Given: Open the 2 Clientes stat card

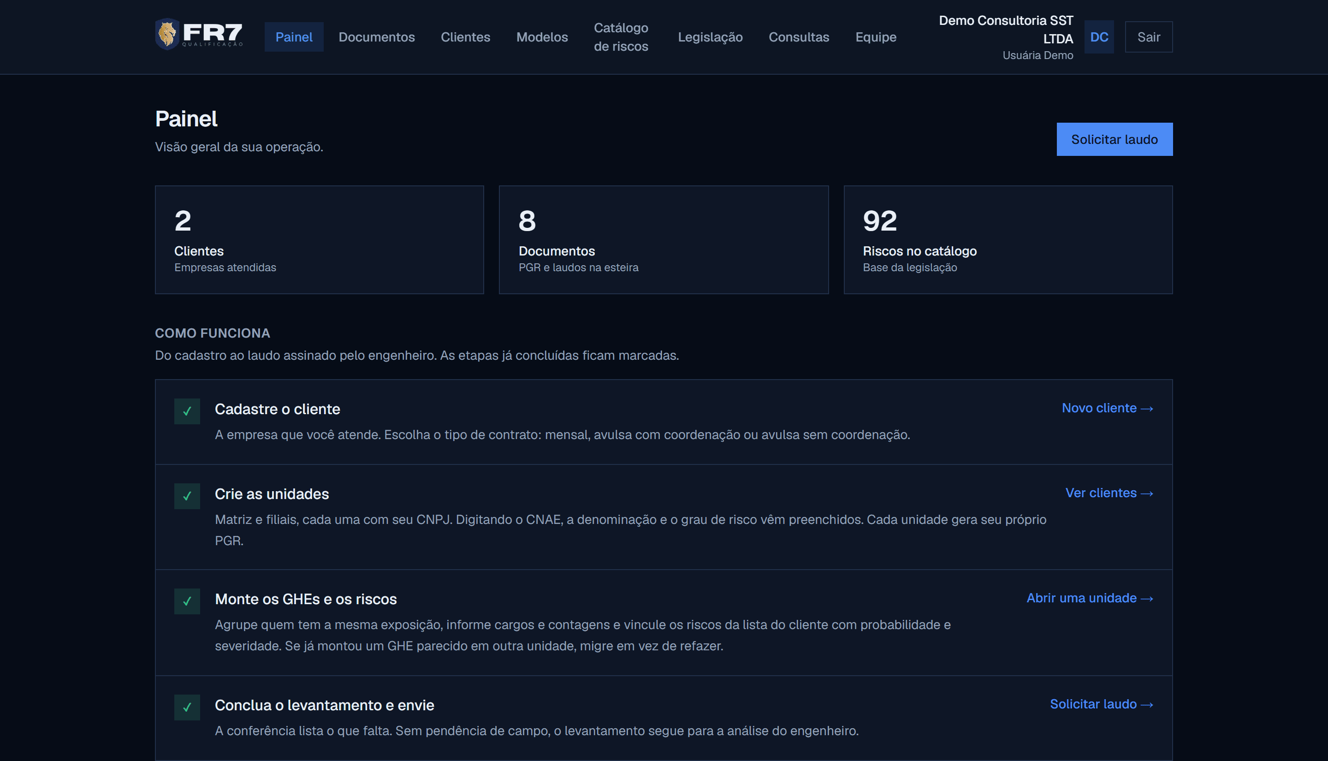Looking at the screenshot, I should (319, 240).
